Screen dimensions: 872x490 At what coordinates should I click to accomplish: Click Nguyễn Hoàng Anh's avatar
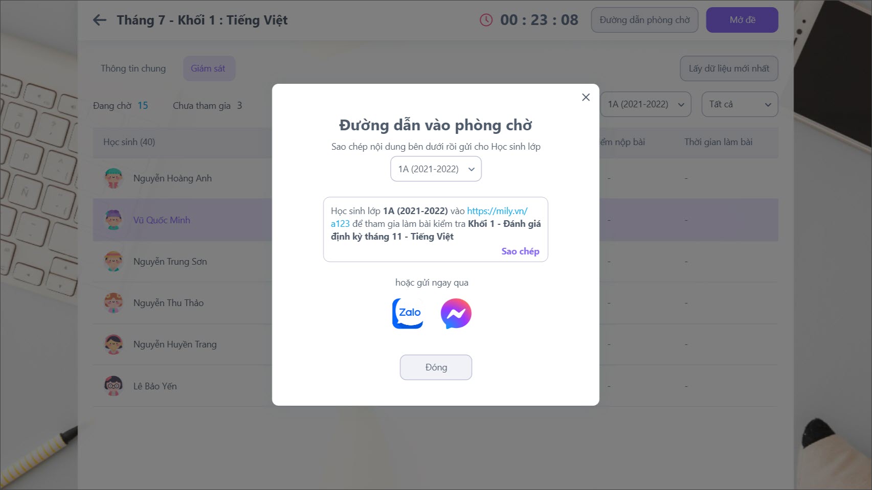pos(113,178)
